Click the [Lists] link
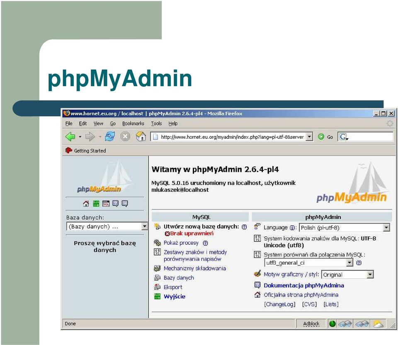 [x=331, y=304]
